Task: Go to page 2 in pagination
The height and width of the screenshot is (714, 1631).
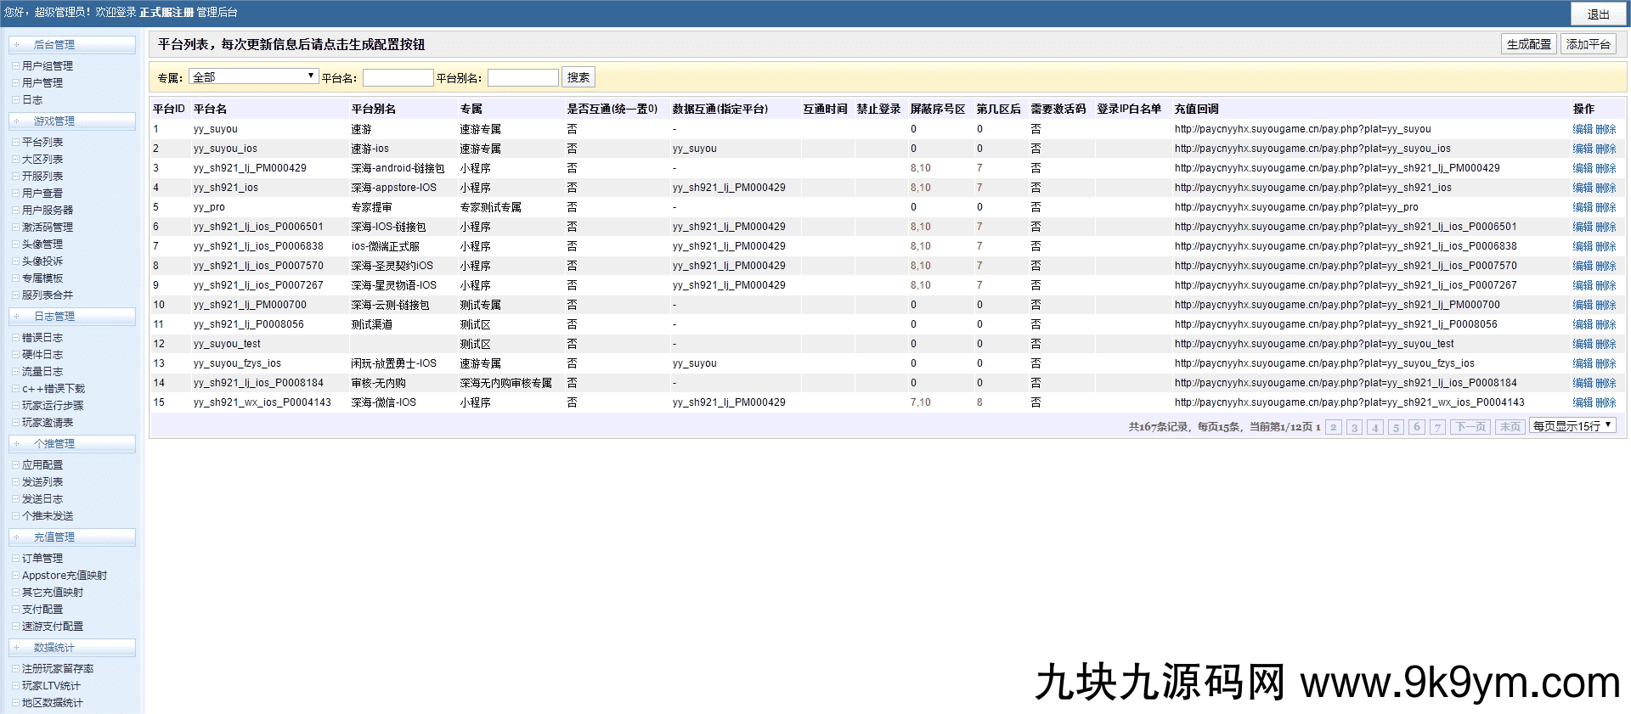Action: tap(1334, 427)
